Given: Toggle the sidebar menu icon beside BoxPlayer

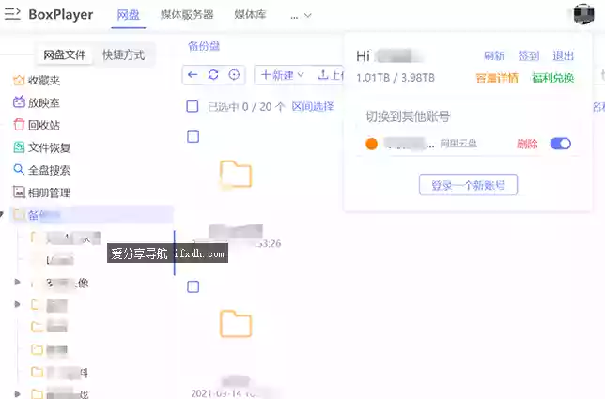Looking at the screenshot, I should pyautogui.click(x=12, y=14).
